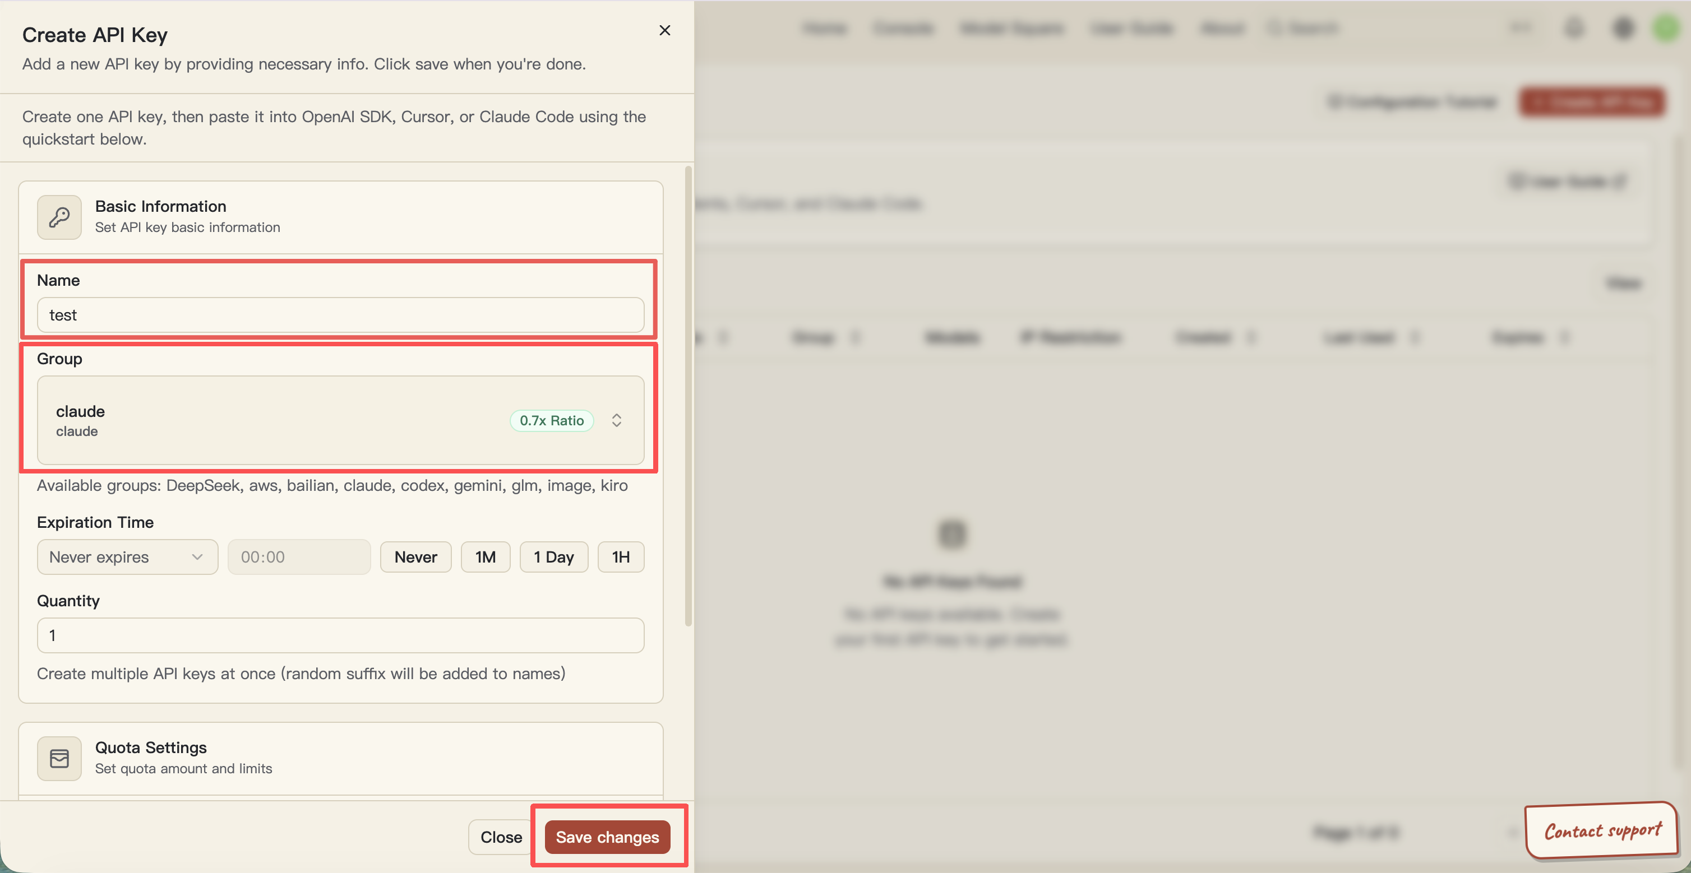Screen dimensions: 1691x873
Task: Click the Quota Settings heading
Action: [151, 747]
